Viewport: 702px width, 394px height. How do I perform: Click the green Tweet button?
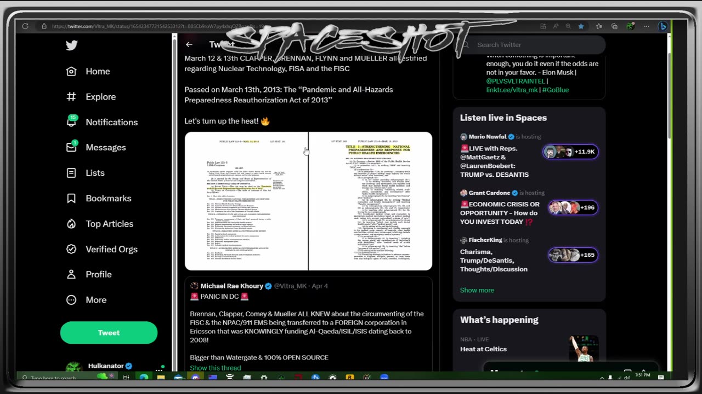click(x=109, y=333)
